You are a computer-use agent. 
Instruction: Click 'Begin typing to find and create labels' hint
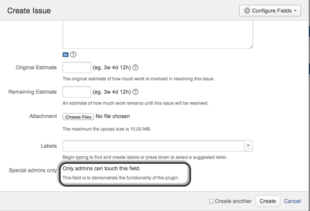(145, 157)
